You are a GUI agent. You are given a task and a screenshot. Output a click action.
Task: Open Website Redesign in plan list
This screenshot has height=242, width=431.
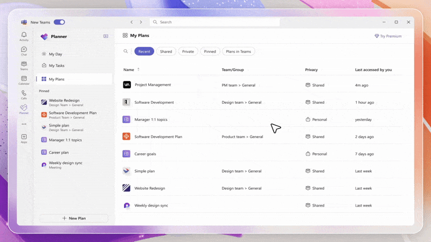click(x=262, y=188)
